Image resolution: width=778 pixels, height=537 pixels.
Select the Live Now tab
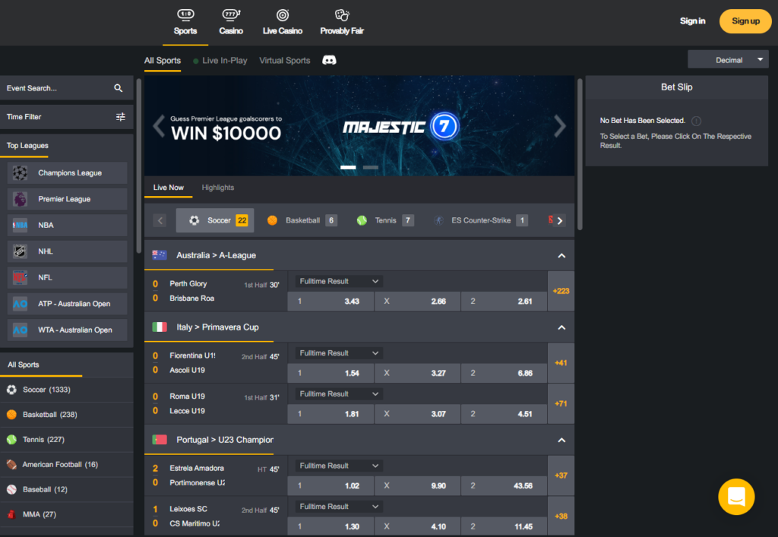(x=168, y=188)
